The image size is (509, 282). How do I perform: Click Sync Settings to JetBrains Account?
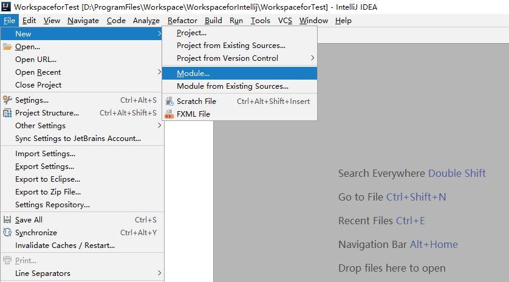point(78,139)
